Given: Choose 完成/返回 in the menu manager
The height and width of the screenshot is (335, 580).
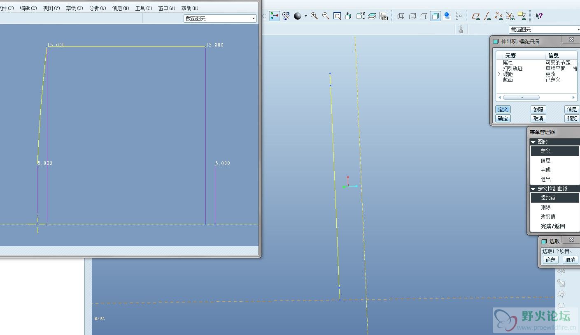Looking at the screenshot, I should [x=554, y=226].
